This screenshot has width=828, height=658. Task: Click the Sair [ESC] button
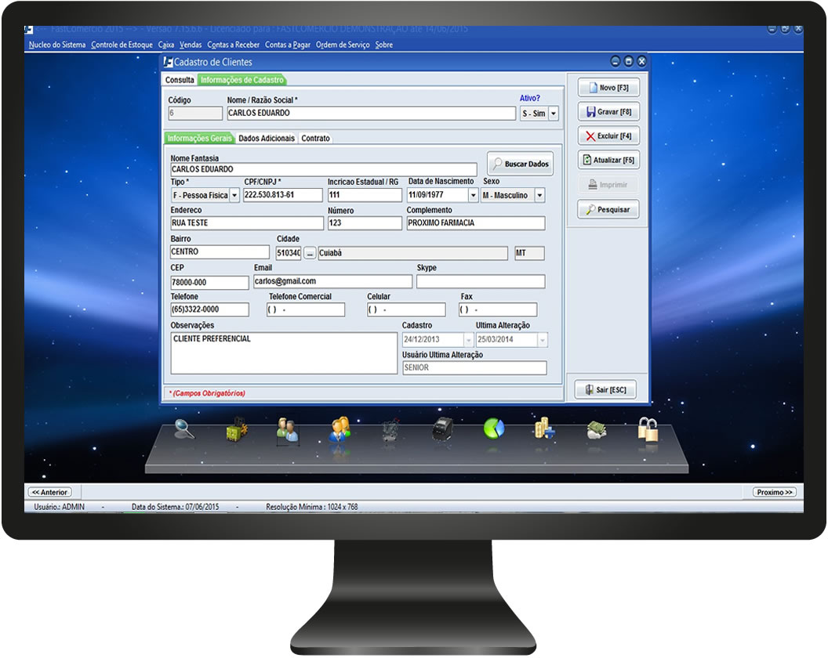pyautogui.click(x=605, y=390)
